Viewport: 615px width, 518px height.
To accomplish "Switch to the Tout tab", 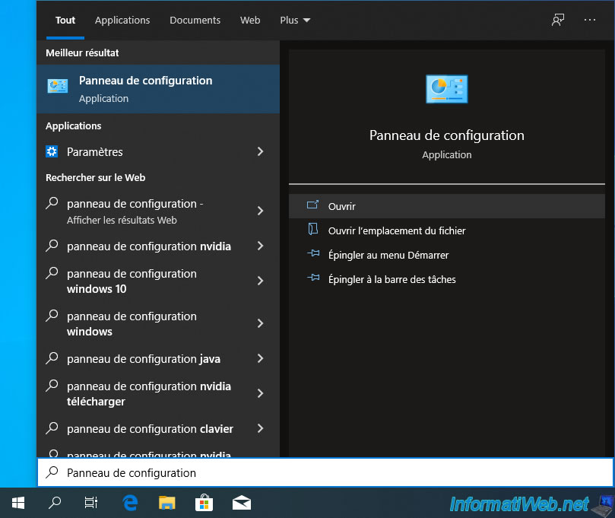I will 65,21.
